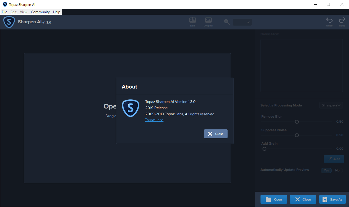Set Automatically Update Preview to No
Viewport: 349px width, 207px height.
tap(338, 170)
